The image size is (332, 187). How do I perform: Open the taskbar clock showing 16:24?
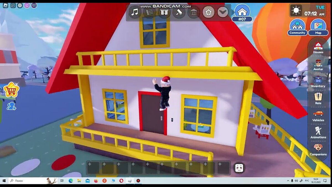[x=317, y=181]
